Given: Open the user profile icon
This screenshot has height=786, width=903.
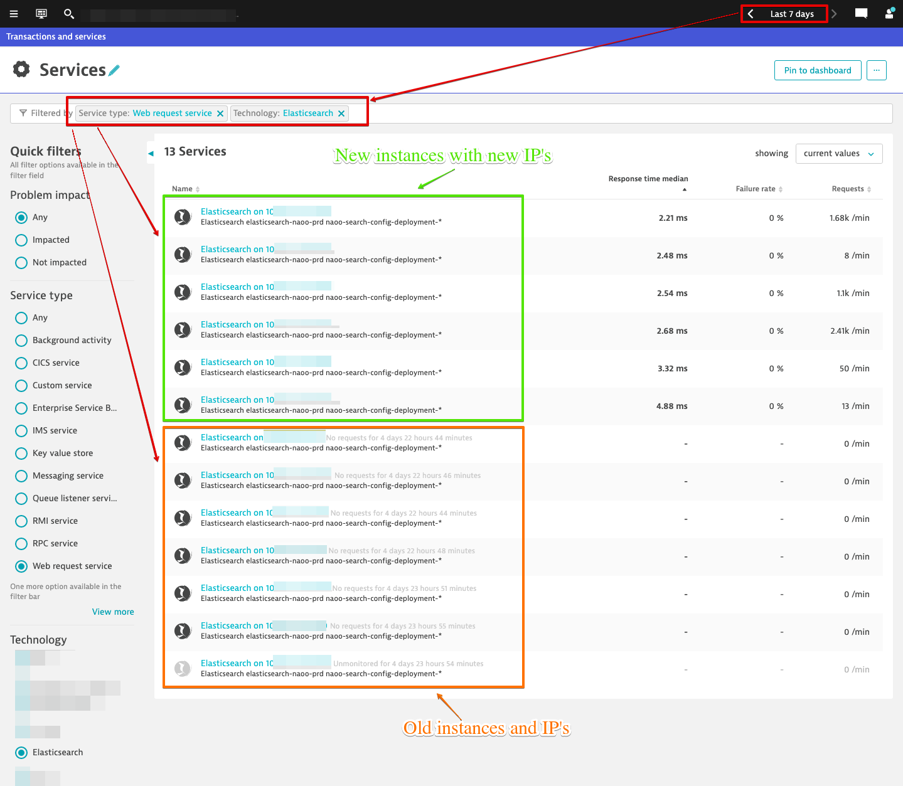Looking at the screenshot, I should 889,14.
